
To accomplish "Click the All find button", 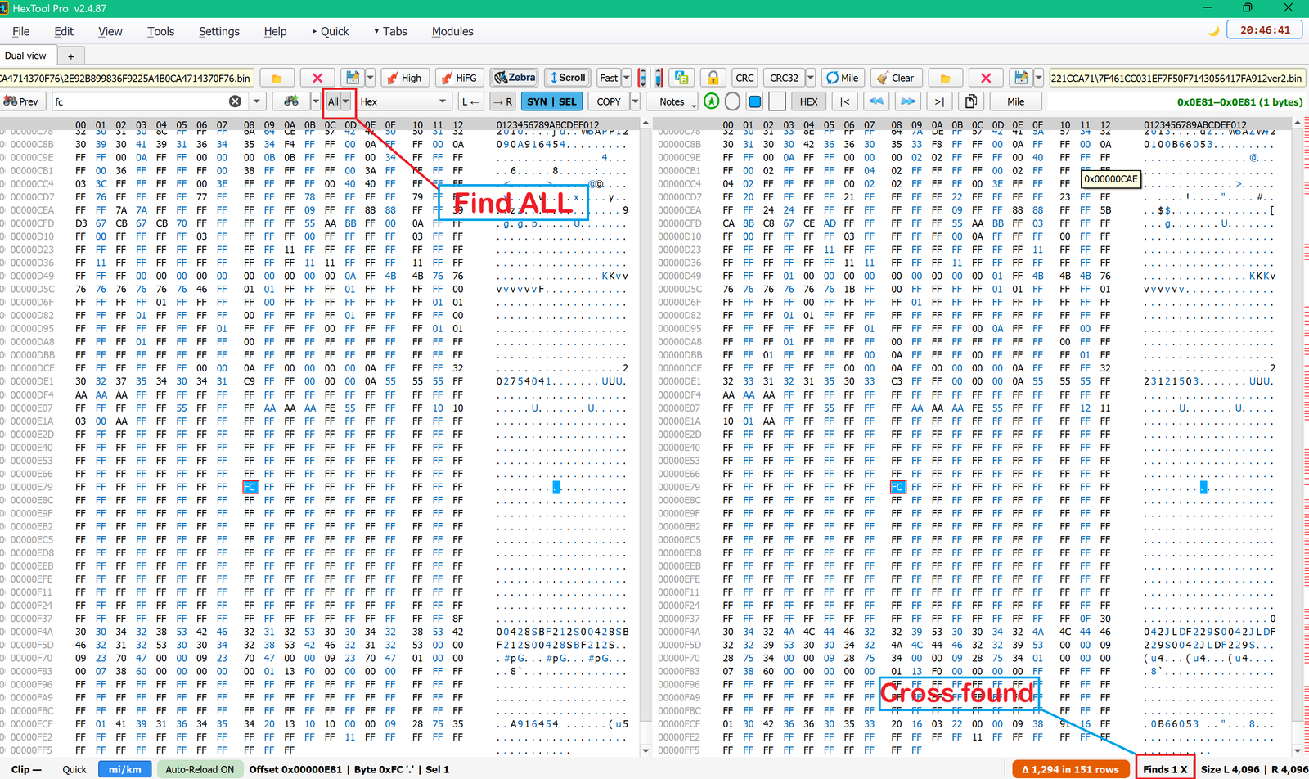I will coord(333,101).
